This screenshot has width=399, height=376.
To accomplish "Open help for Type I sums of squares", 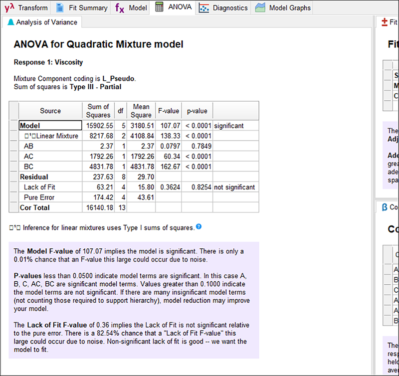I will (199, 227).
